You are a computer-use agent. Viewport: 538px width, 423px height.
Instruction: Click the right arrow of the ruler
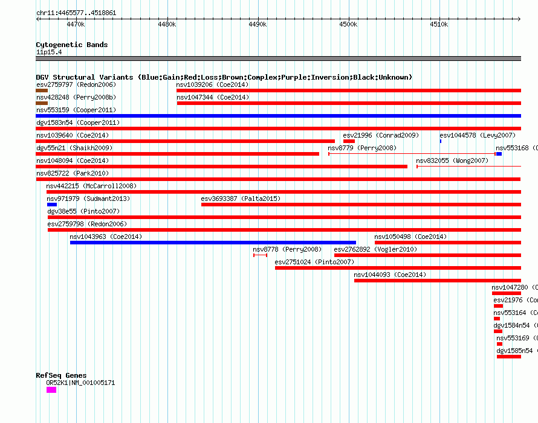click(x=519, y=19)
